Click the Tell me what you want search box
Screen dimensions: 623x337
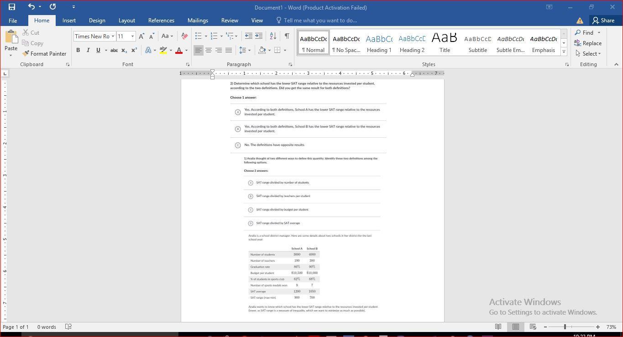[x=320, y=21]
